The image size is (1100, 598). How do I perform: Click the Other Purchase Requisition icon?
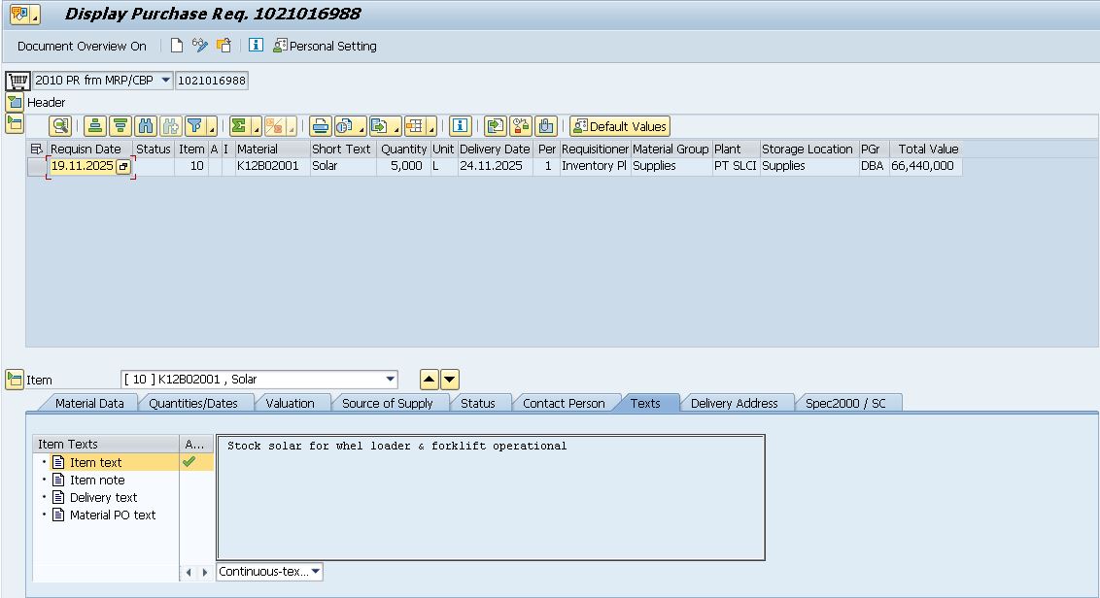coord(223,46)
